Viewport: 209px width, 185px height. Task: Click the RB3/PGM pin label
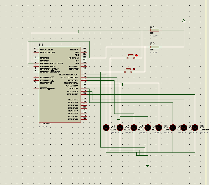[73, 58]
